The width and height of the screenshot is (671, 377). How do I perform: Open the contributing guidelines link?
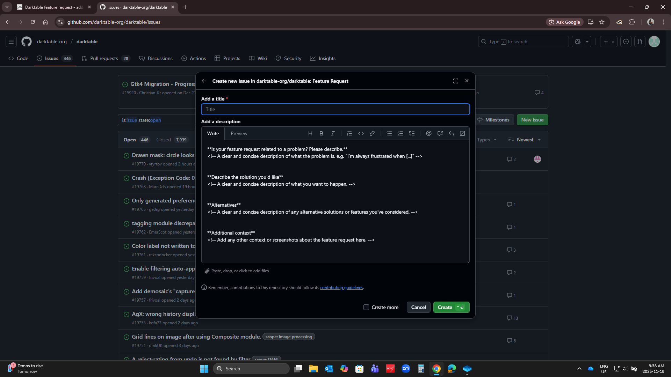click(341, 288)
